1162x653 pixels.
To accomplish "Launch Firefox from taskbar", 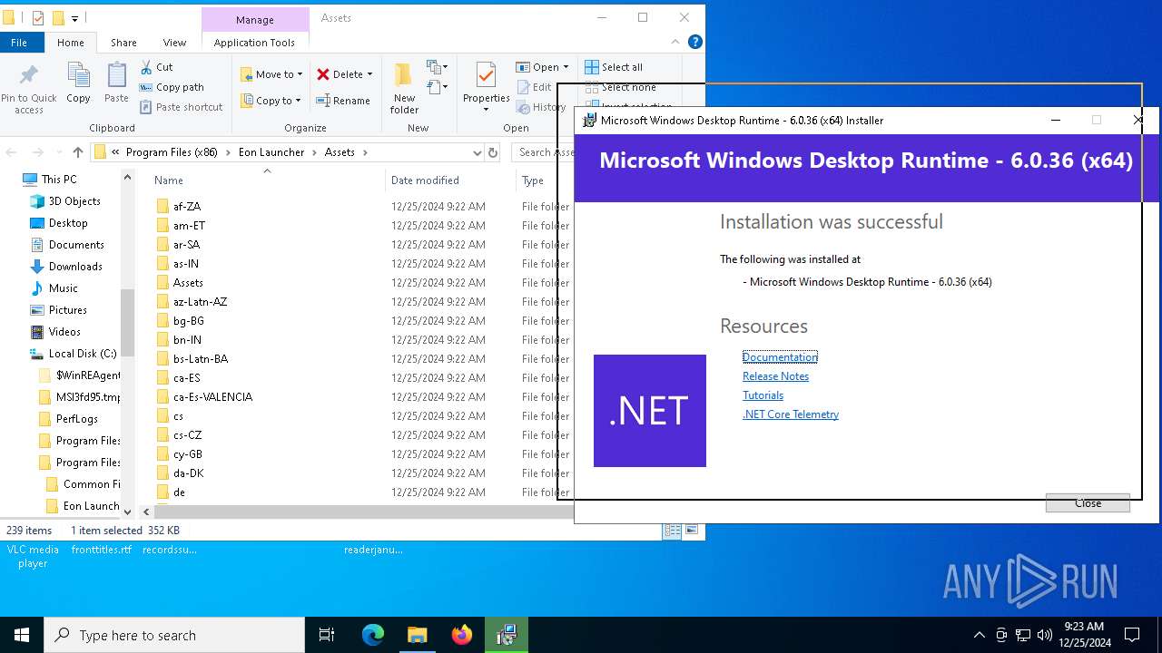I will click(x=462, y=635).
